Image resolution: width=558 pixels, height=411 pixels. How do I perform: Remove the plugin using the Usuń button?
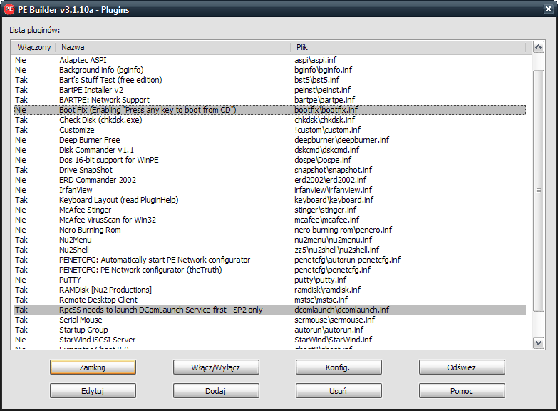coord(339,391)
